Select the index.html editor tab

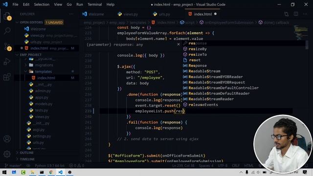(203, 14)
